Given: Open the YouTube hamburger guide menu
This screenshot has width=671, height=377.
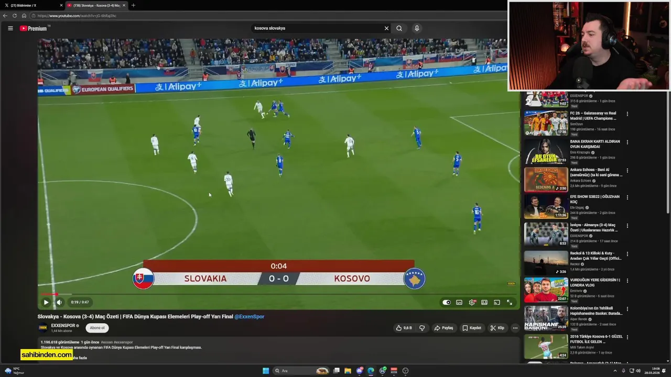Looking at the screenshot, I should tap(10, 28).
